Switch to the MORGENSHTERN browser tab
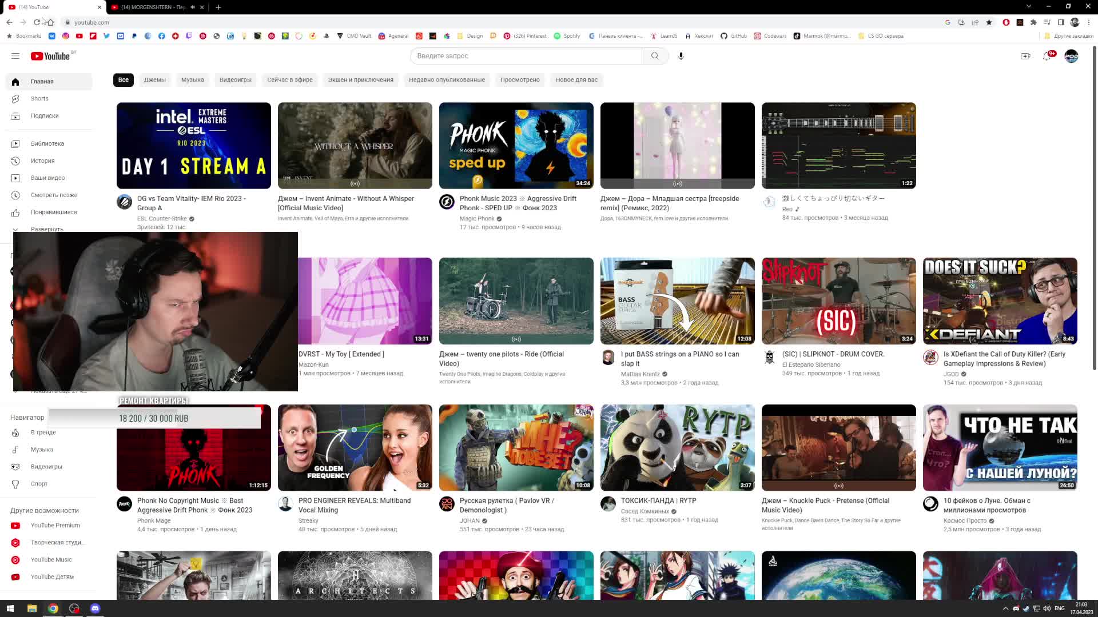 pos(153,7)
